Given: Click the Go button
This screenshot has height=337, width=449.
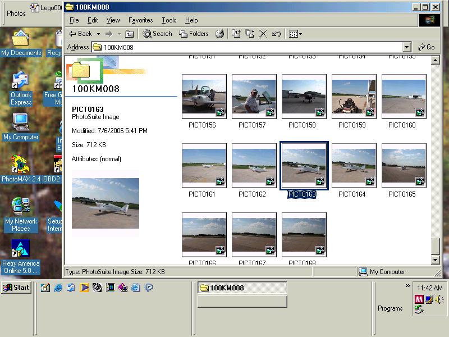Looking at the screenshot, I should [427, 48].
